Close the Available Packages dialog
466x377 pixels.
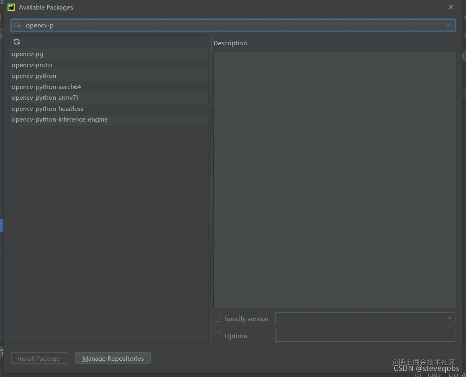451,7
